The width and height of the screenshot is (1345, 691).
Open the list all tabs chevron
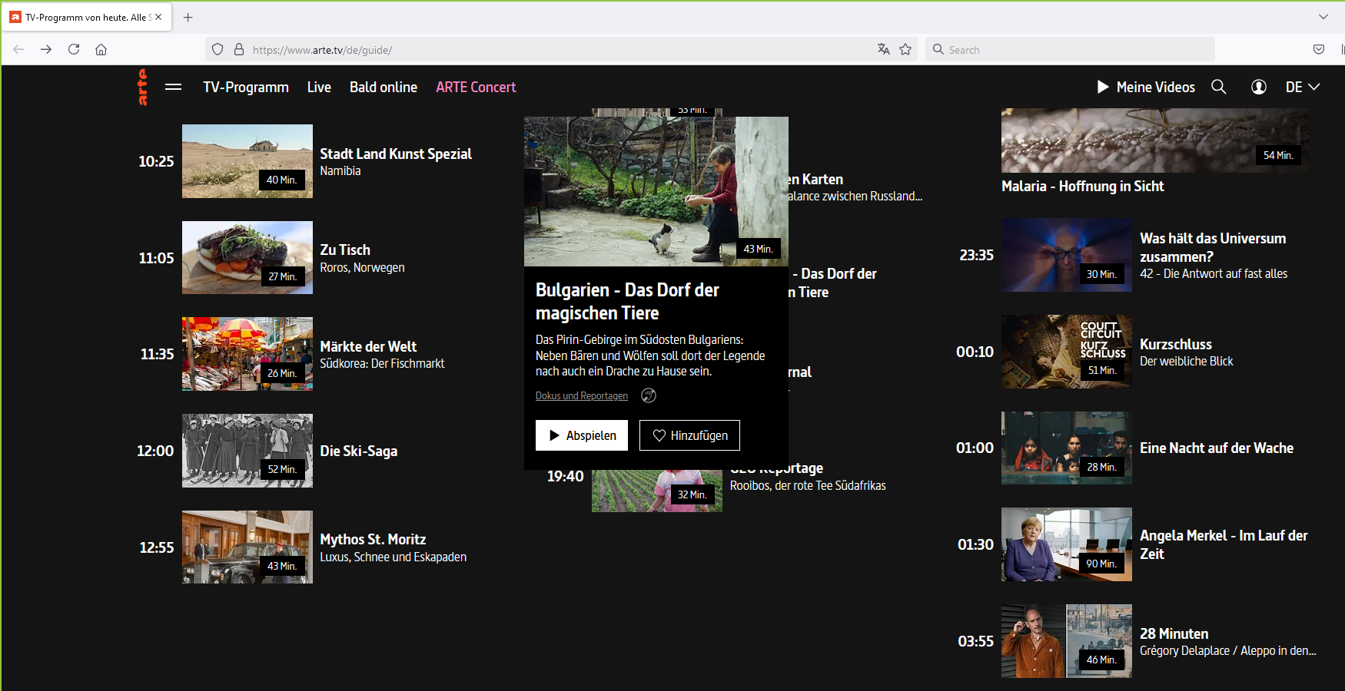[x=1323, y=17]
